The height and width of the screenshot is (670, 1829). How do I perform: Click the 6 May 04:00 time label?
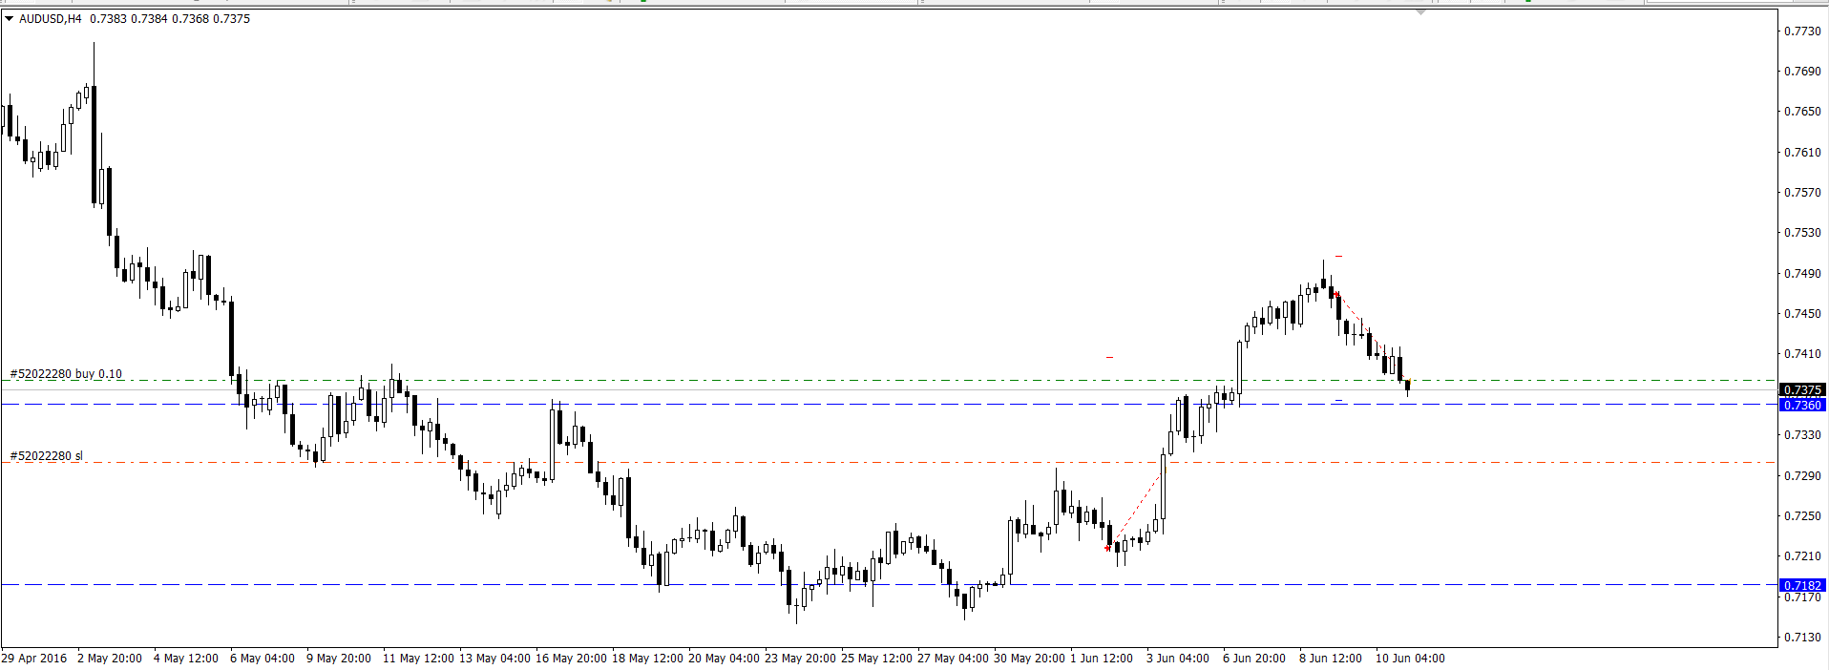coord(263,658)
